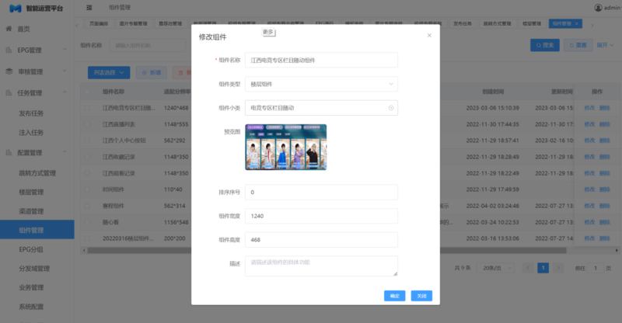Click the admin user avatar icon

click(598, 7)
